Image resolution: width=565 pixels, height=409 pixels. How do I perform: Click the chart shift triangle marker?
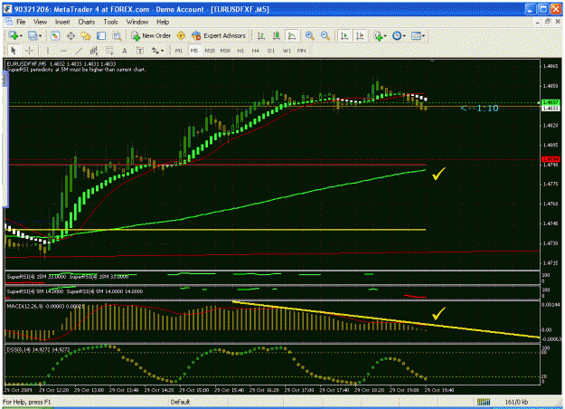tap(432, 61)
